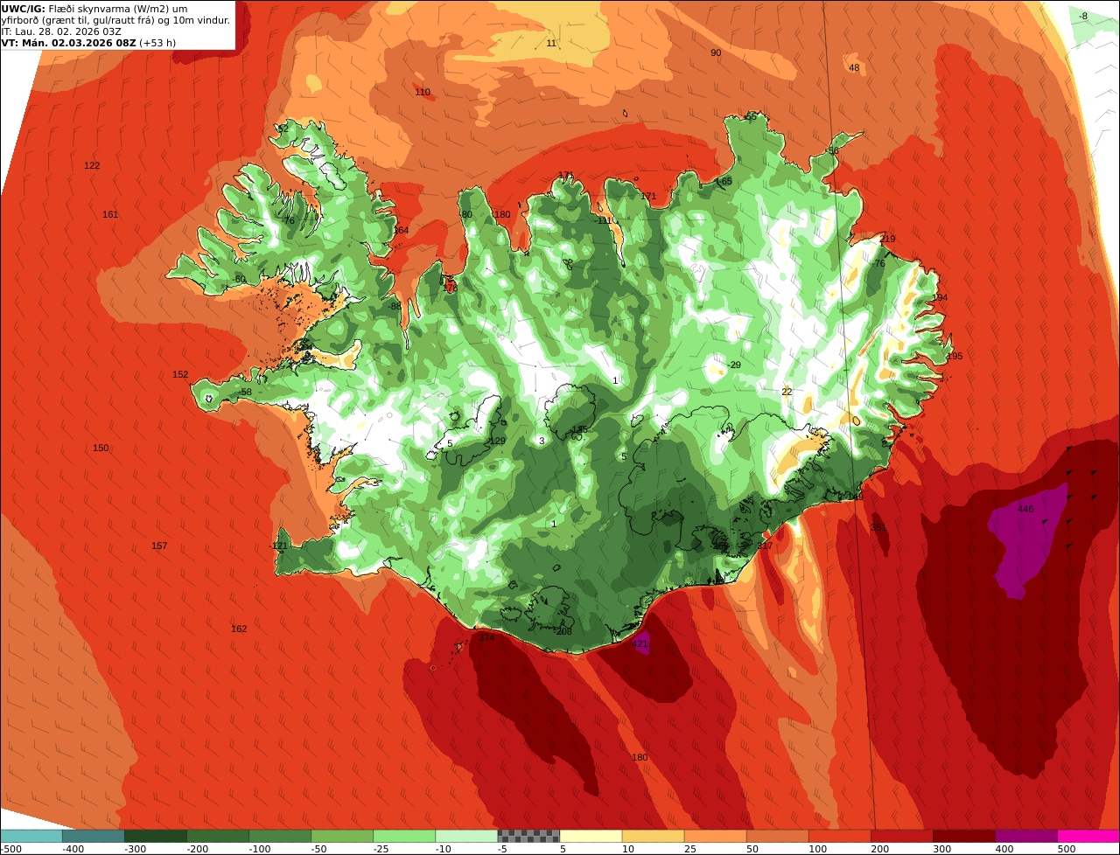Viewport: 1120px width, 855px height.
Task: Click the 90 value at the top
Action: 716,52
